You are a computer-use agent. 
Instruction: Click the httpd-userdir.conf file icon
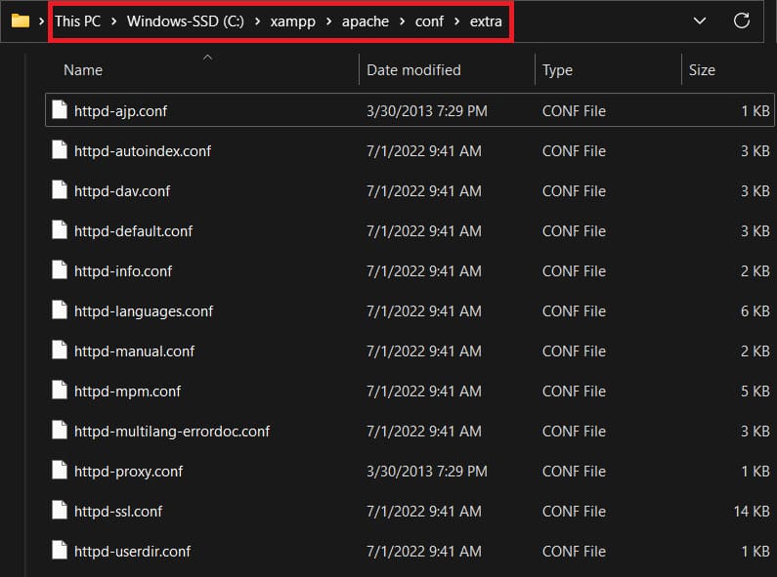point(60,551)
